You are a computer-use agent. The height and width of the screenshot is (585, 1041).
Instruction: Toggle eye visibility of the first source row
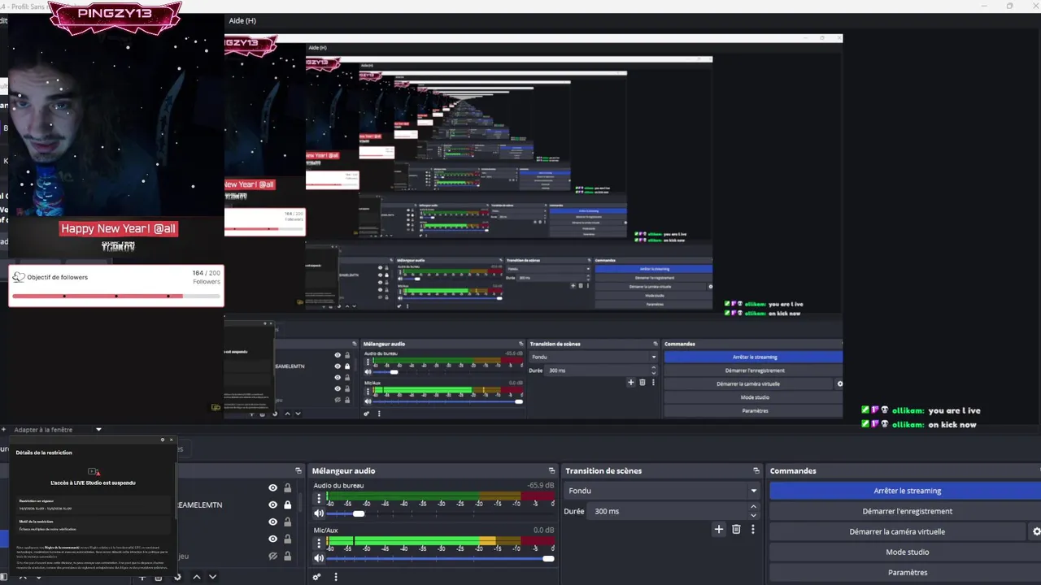coord(273,487)
